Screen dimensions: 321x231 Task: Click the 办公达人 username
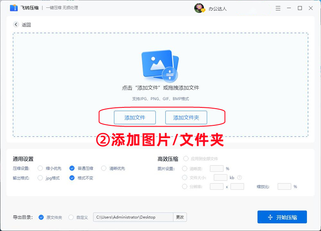pos(217,9)
